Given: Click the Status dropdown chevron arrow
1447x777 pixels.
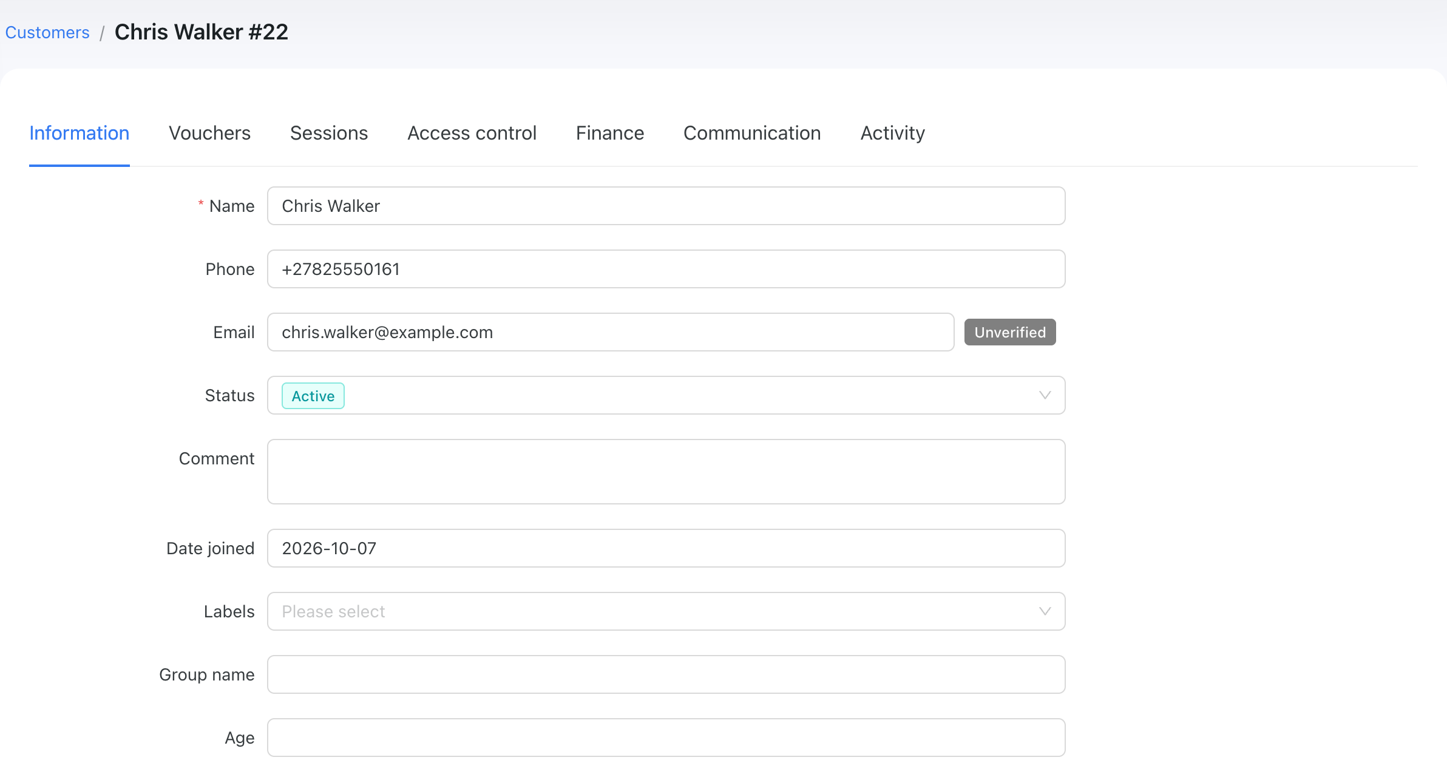Looking at the screenshot, I should point(1045,395).
